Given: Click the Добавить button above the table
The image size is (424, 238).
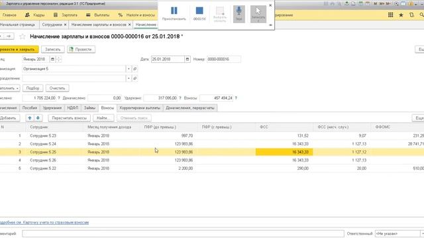Looking at the screenshot, I should (9, 118).
